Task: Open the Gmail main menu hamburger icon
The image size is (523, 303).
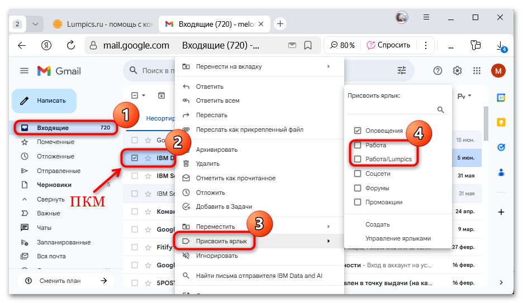Action: click(24, 71)
